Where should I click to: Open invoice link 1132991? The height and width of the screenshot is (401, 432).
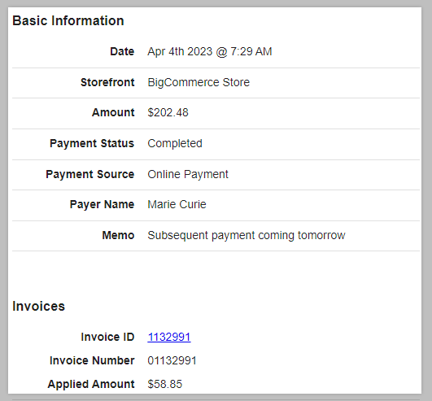click(x=169, y=337)
